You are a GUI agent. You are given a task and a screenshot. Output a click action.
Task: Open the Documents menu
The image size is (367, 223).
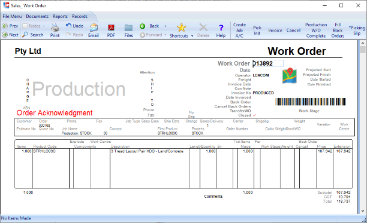click(x=37, y=16)
